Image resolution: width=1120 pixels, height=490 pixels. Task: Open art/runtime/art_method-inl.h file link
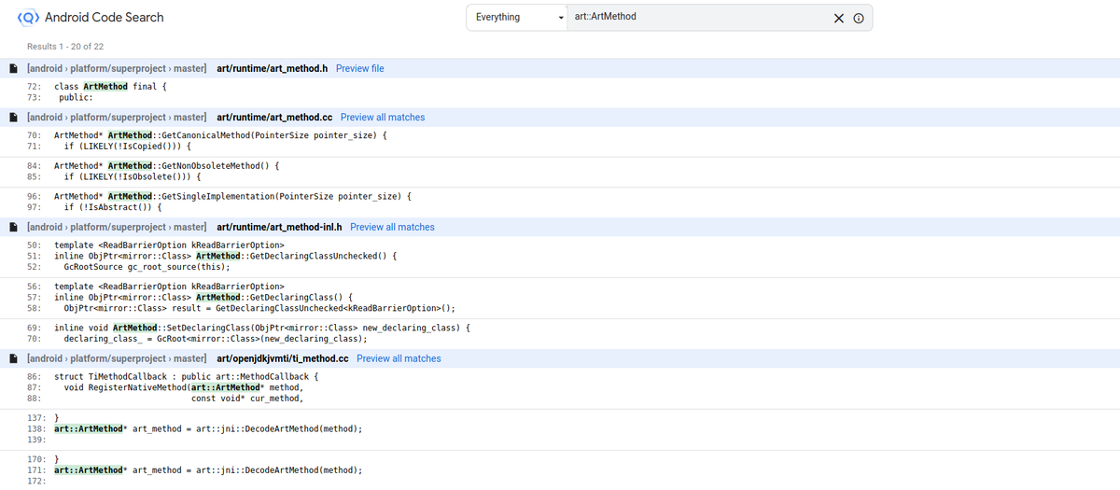(x=279, y=227)
